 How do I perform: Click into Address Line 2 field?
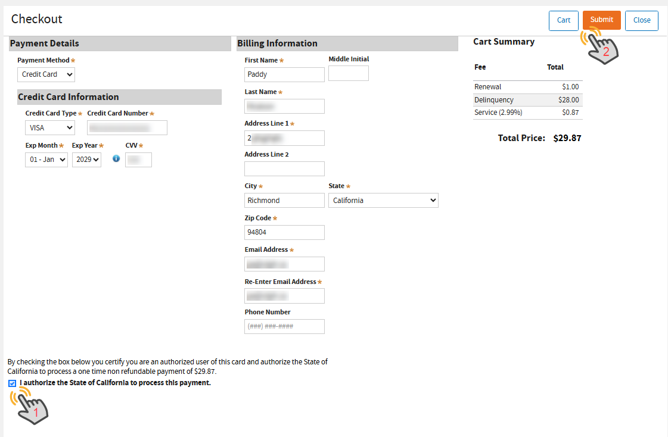tap(284, 168)
